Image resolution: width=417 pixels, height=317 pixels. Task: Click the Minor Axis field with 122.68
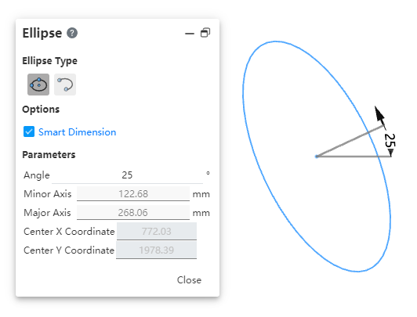coord(133,194)
